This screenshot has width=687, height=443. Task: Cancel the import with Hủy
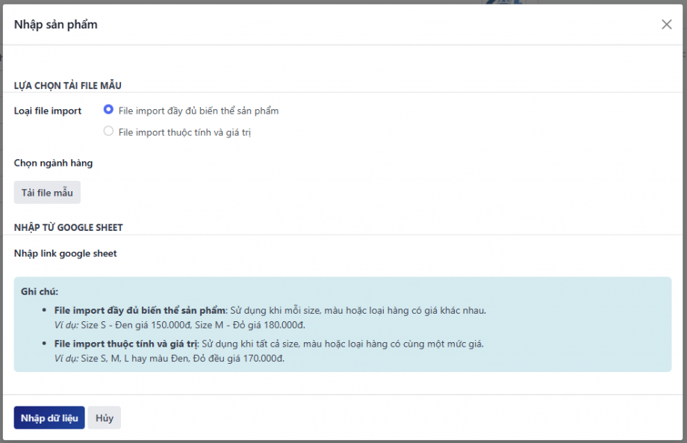click(x=105, y=418)
